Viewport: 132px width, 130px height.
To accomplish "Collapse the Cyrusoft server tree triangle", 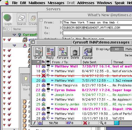I will point(14,35).
